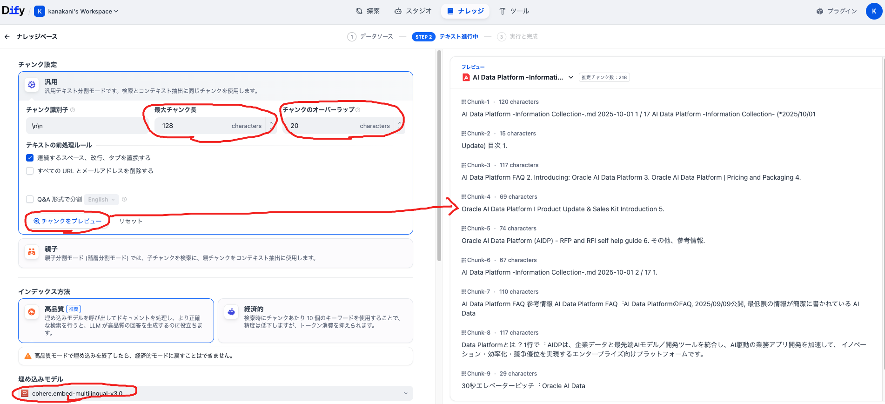
Task: Click the チャンク識別子 help icon
Action: click(x=73, y=110)
